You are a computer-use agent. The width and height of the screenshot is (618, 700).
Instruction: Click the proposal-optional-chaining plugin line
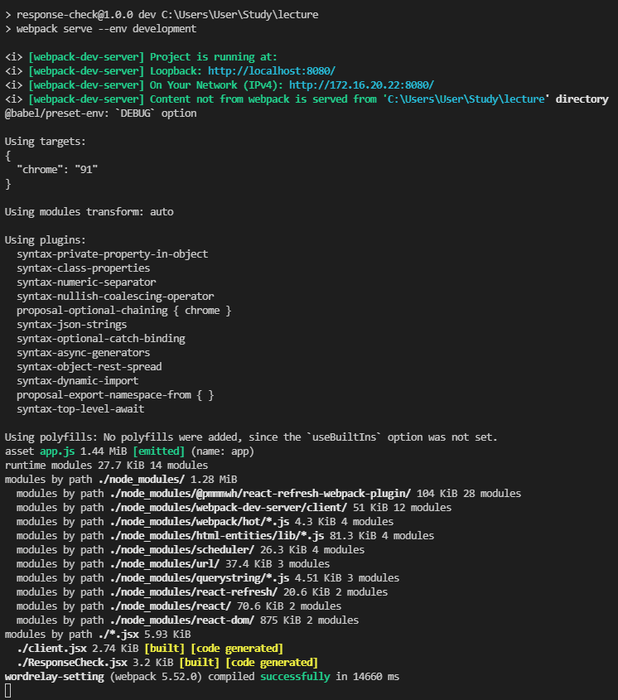pos(124,311)
